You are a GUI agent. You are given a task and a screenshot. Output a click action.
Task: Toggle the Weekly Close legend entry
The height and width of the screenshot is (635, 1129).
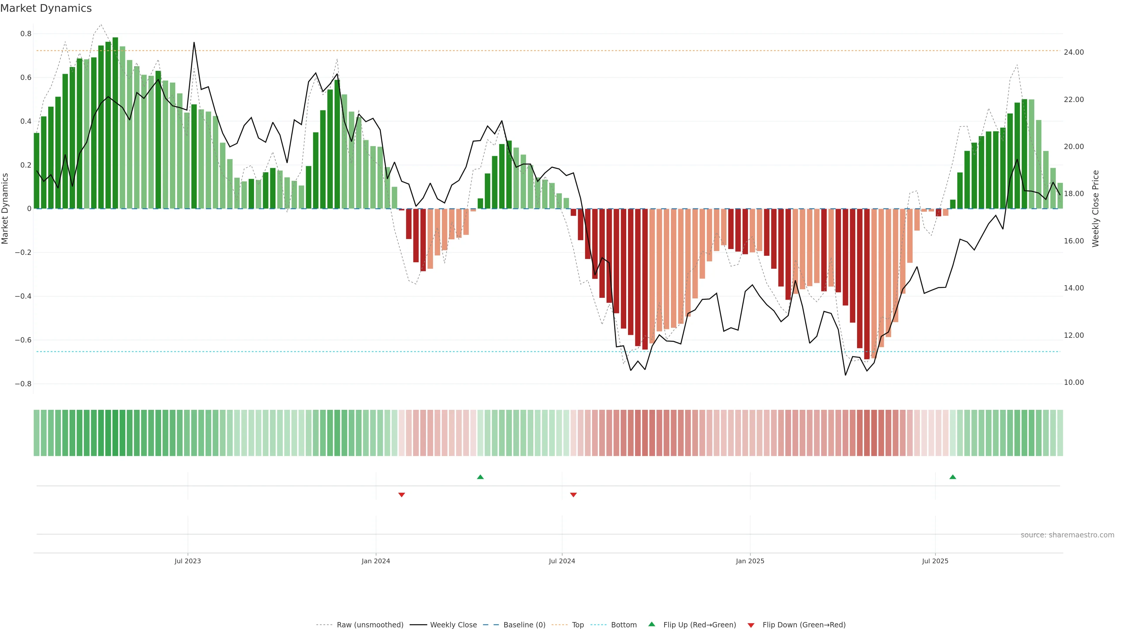point(453,625)
